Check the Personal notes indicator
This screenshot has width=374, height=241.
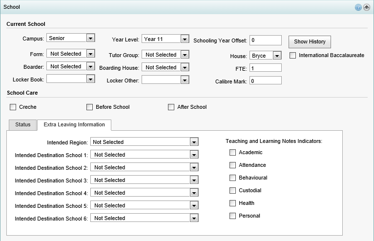(232, 216)
